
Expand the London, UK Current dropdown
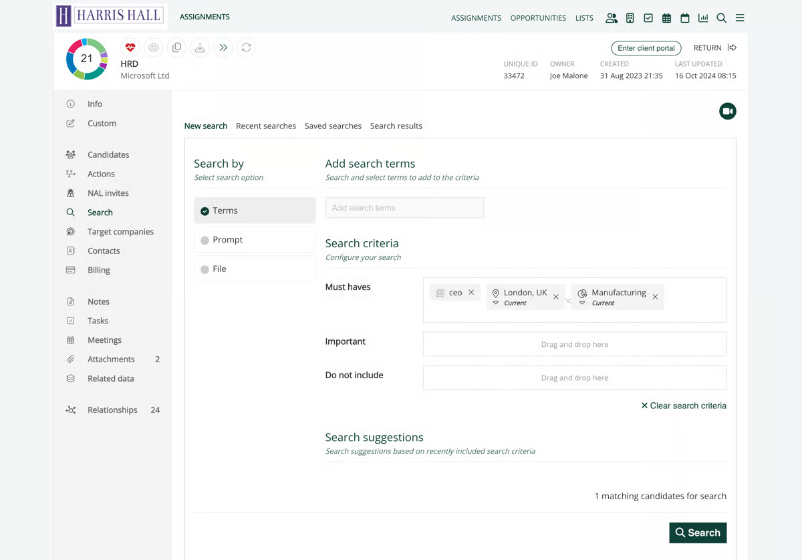coord(496,303)
